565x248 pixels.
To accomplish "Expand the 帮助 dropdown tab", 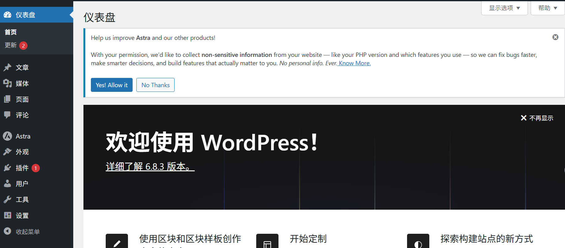I will [548, 8].
